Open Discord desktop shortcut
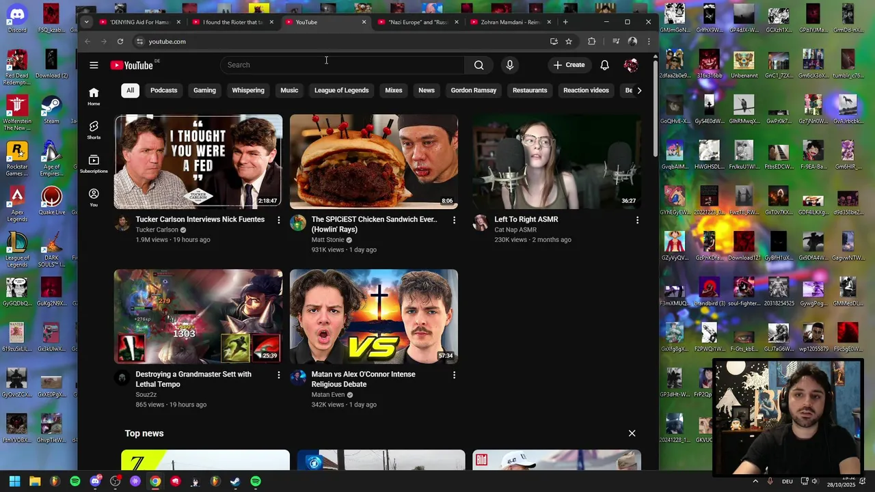The image size is (875, 492). 17,19
